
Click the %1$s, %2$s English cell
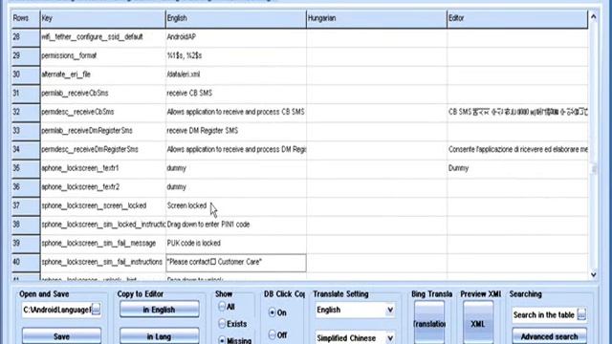236,55
